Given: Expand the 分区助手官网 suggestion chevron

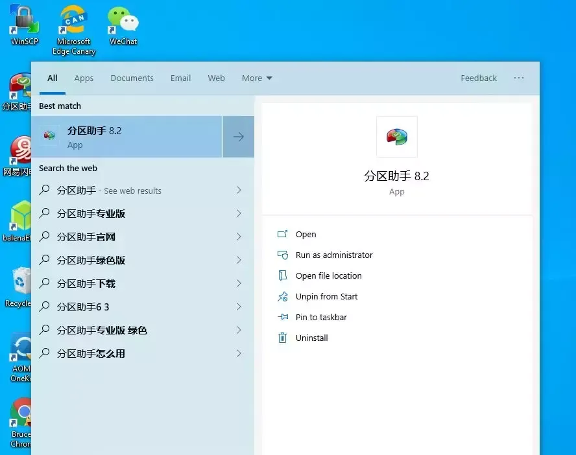Looking at the screenshot, I should 239,237.
